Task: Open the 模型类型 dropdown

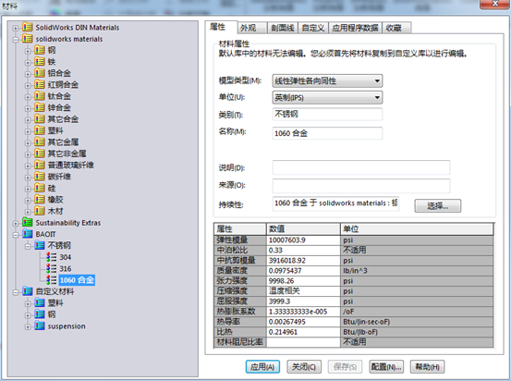Action: pyautogui.click(x=327, y=80)
